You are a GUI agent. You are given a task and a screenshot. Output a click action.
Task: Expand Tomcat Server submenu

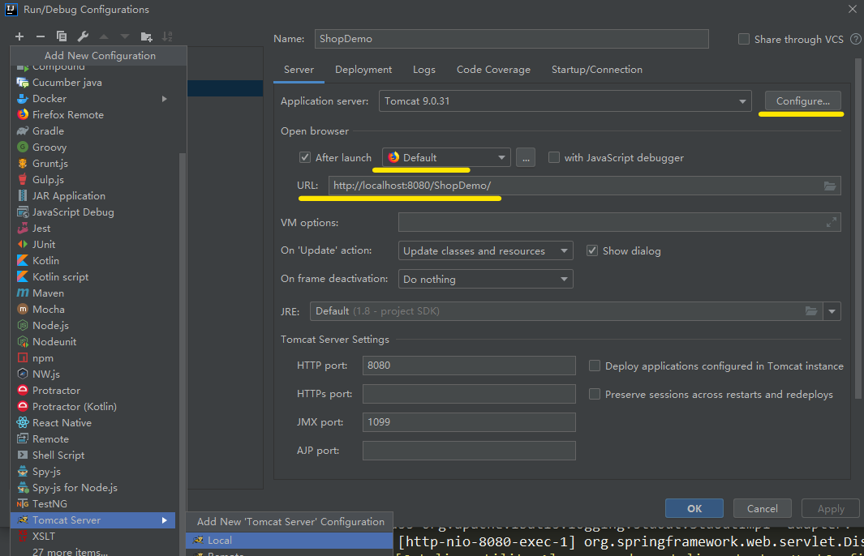tap(92, 520)
